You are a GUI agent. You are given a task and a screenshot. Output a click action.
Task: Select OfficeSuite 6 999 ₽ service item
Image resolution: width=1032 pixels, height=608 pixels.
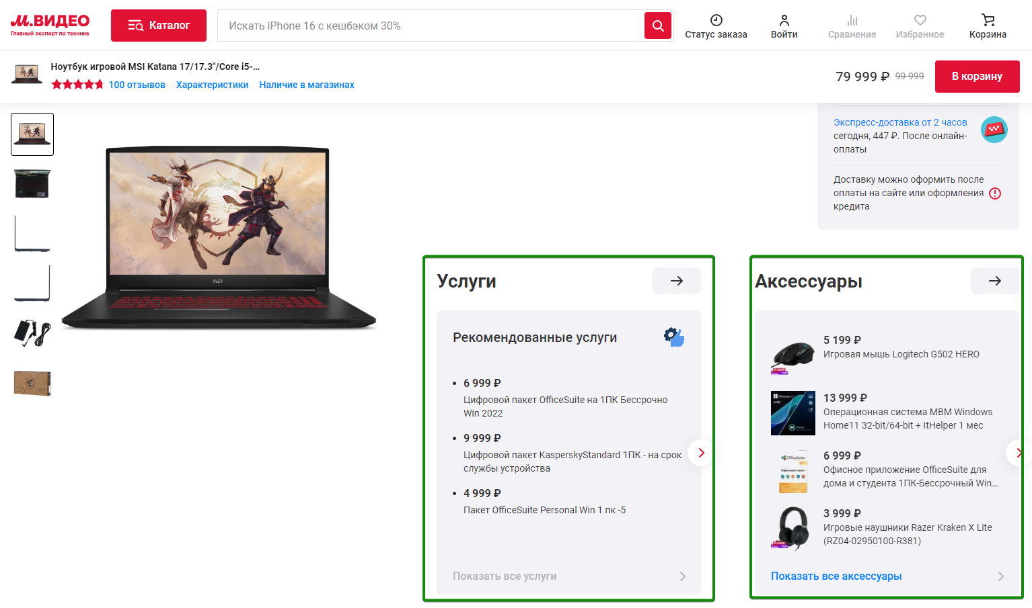[566, 398]
